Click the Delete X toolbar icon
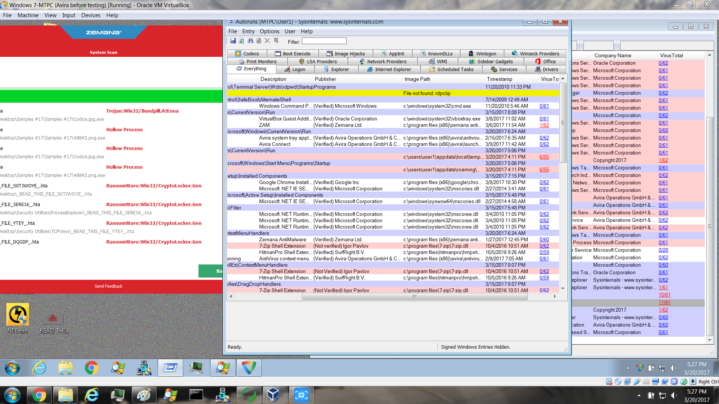 (x=267, y=41)
